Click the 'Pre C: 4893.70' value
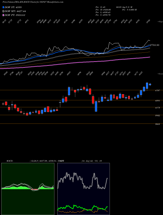 [x=103, y=15]
